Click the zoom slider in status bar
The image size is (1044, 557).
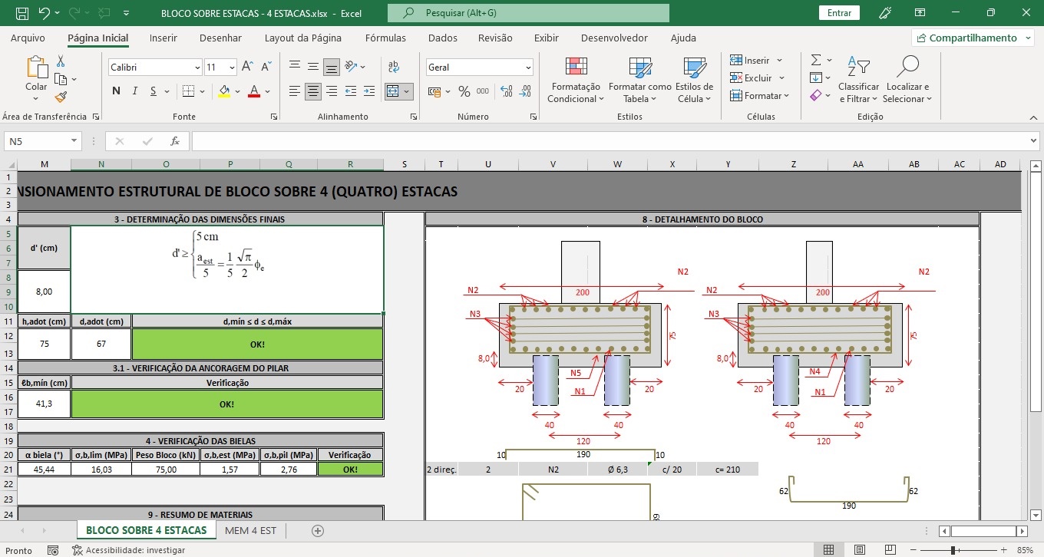[953, 550]
